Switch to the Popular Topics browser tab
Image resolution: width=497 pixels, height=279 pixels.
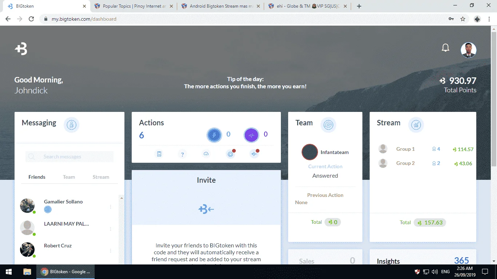(134, 6)
